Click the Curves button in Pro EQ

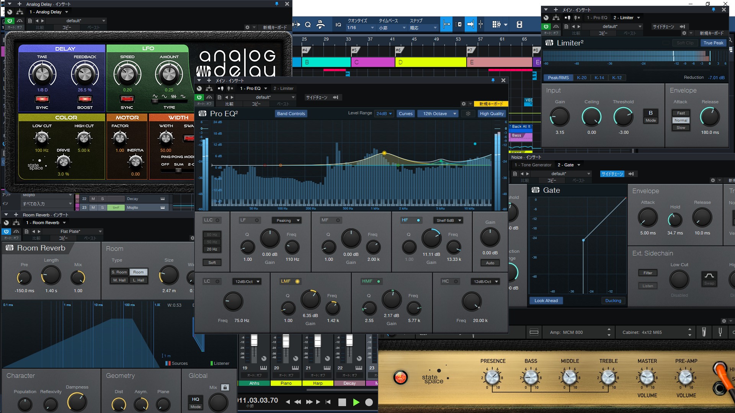tap(405, 114)
